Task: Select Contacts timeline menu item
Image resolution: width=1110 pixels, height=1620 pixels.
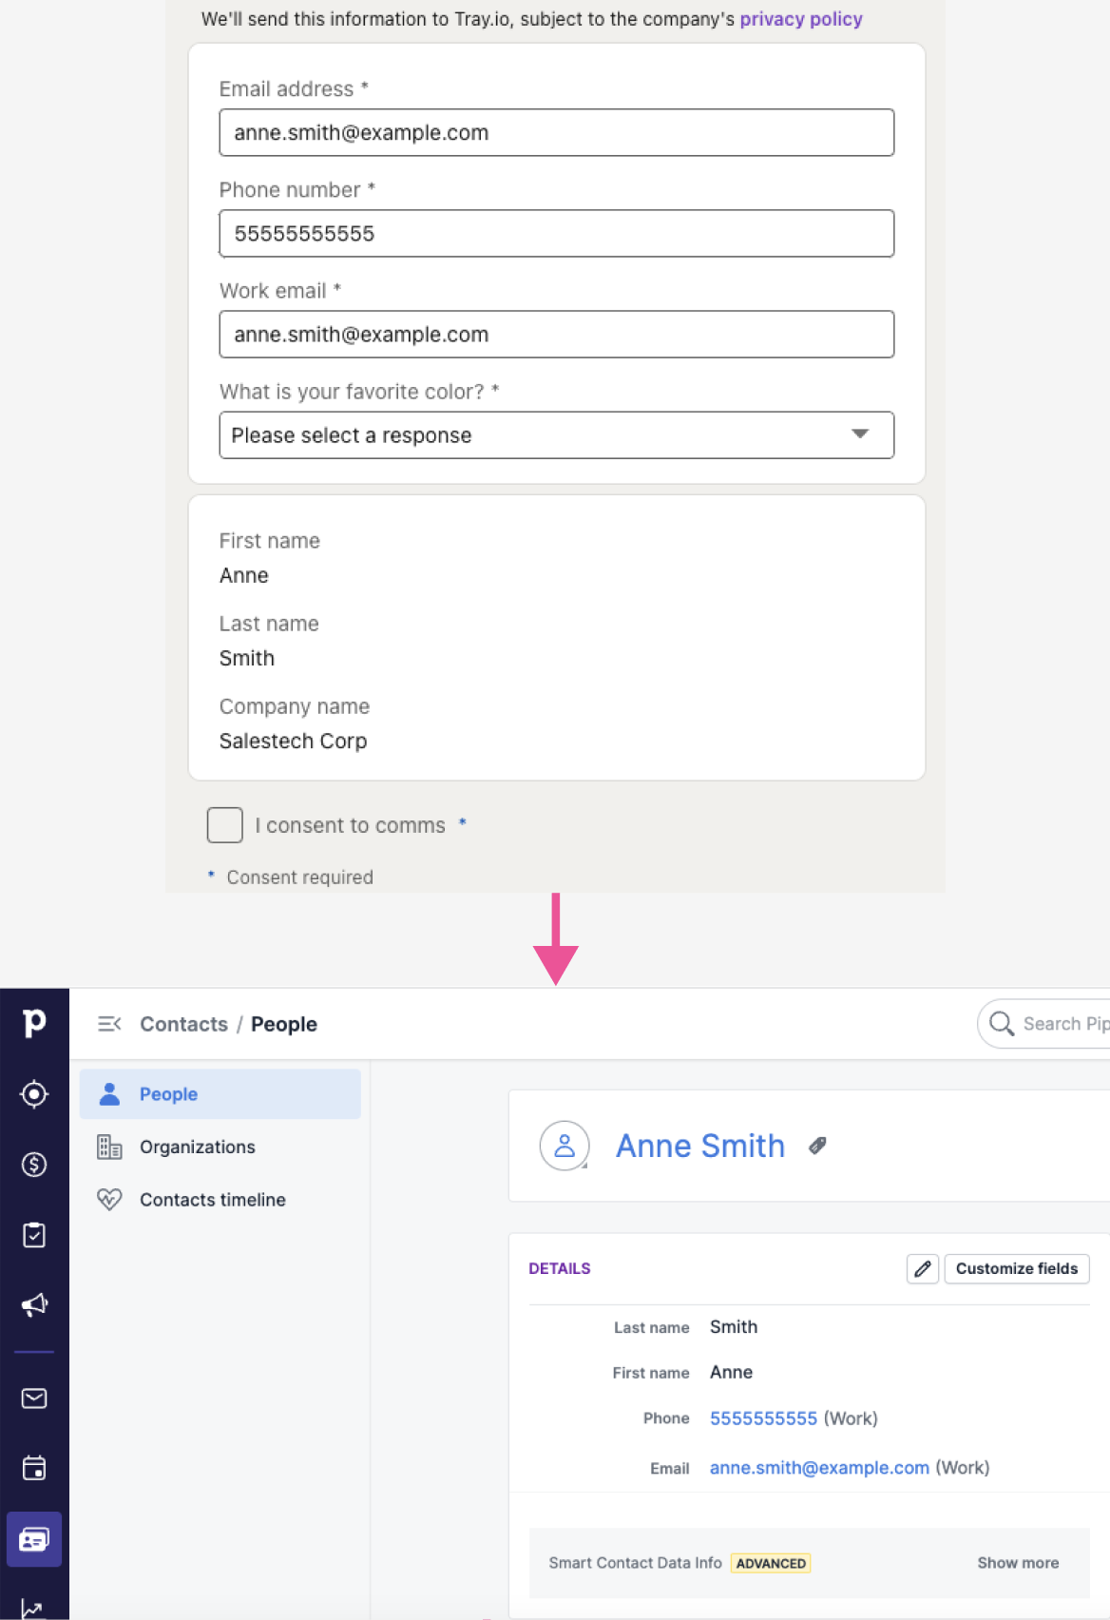Action: (212, 1200)
